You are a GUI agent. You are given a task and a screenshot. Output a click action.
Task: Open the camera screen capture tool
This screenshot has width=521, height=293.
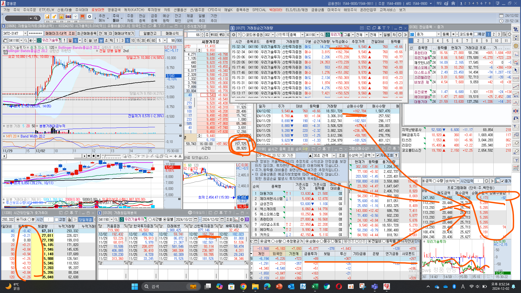[68, 17]
